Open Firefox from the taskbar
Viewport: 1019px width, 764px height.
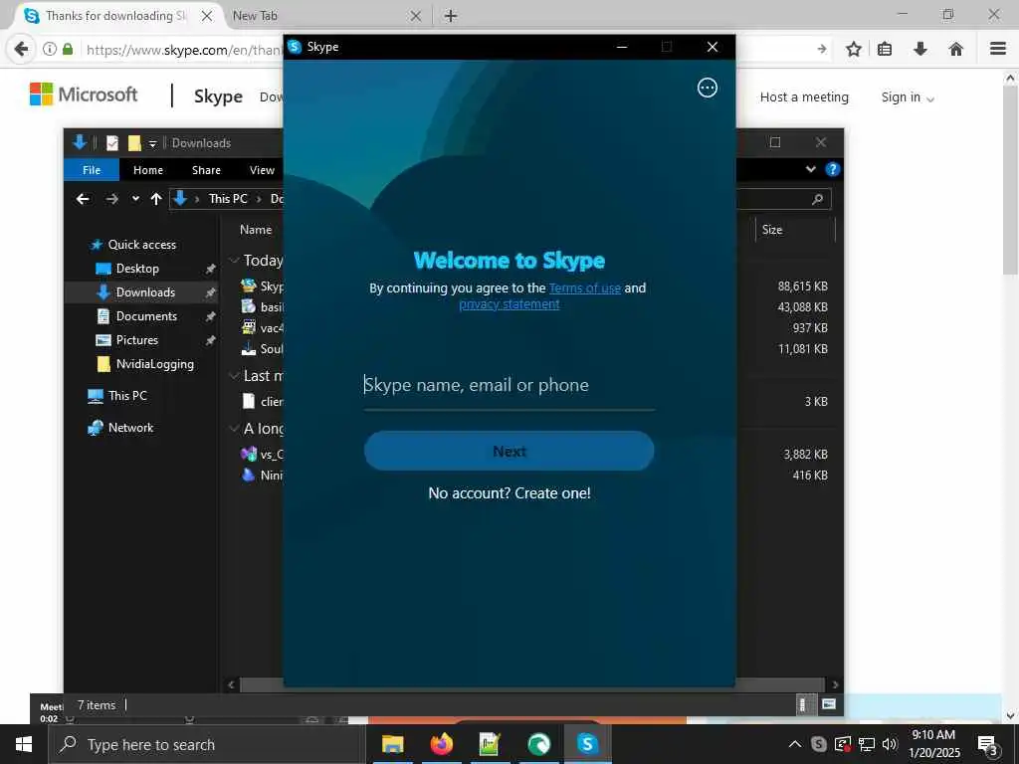tap(441, 744)
